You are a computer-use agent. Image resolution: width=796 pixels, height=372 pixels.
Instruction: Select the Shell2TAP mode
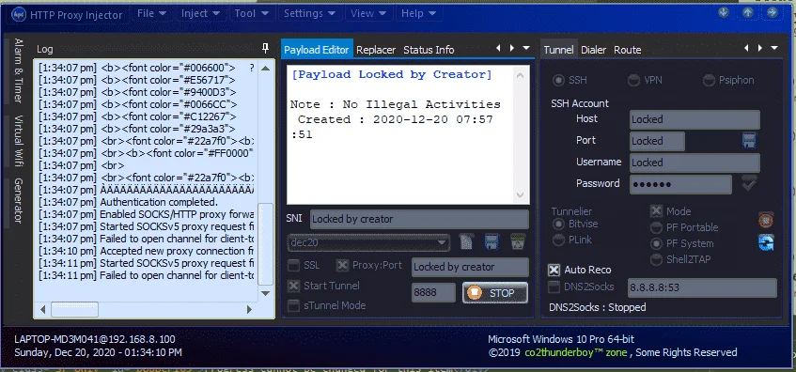point(657,259)
